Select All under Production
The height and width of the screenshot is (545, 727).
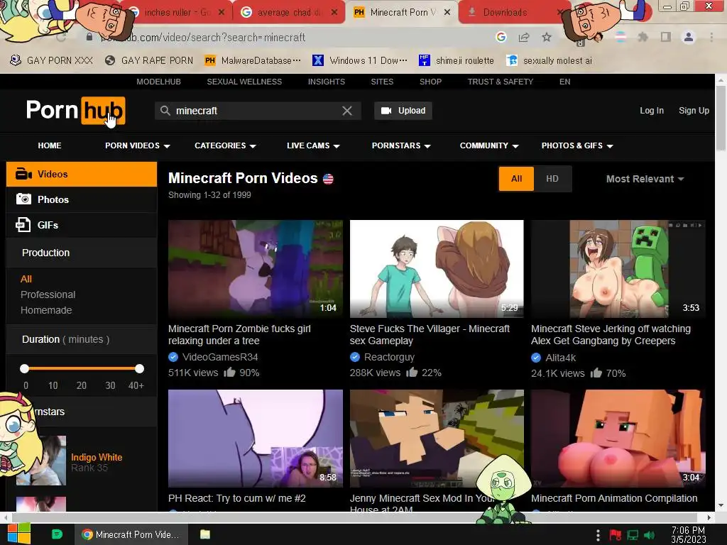26,279
